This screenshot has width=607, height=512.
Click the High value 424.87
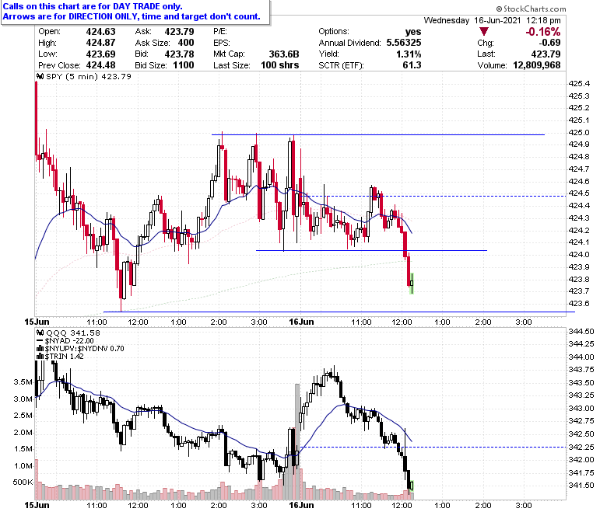tap(100, 43)
